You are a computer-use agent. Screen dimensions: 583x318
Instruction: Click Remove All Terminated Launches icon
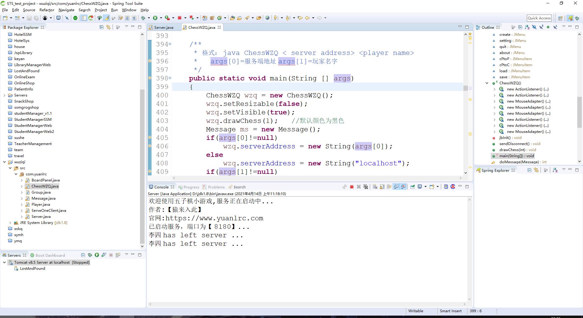[x=366, y=187]
